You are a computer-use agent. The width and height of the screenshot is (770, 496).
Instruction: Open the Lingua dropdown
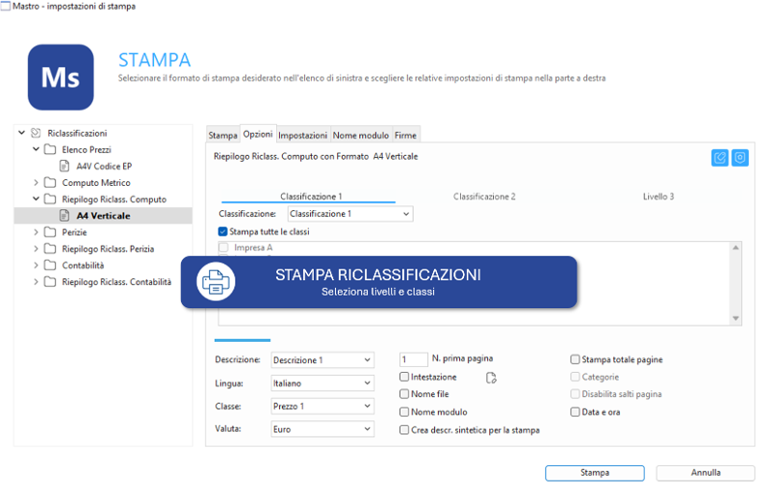coord(323,383)
